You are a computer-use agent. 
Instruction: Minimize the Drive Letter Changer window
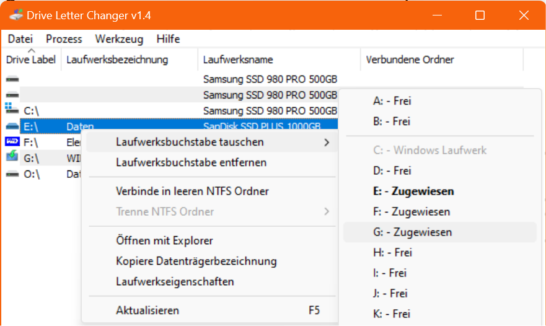(x=438, y=15)
